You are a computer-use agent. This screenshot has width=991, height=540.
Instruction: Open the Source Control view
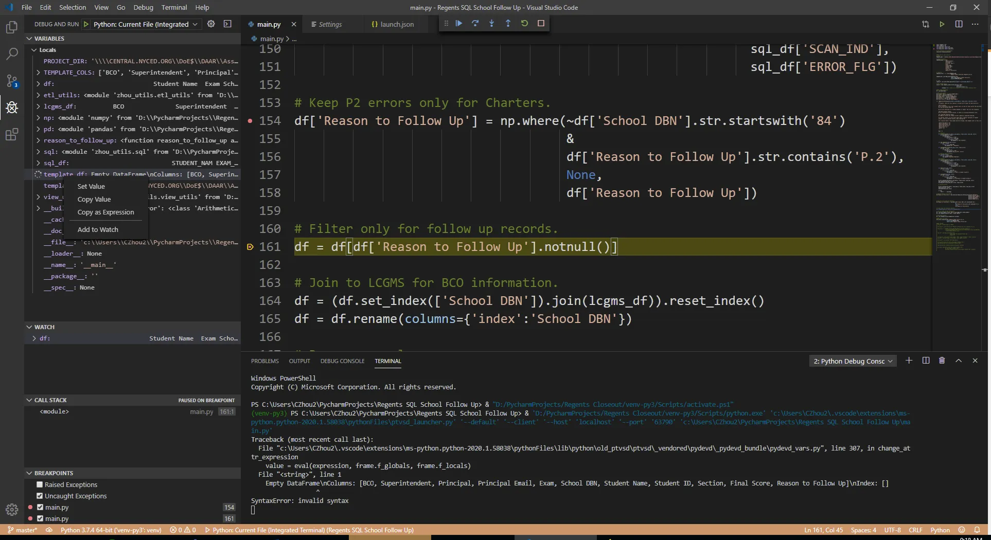pyautogui.click(x=12, y=81)
